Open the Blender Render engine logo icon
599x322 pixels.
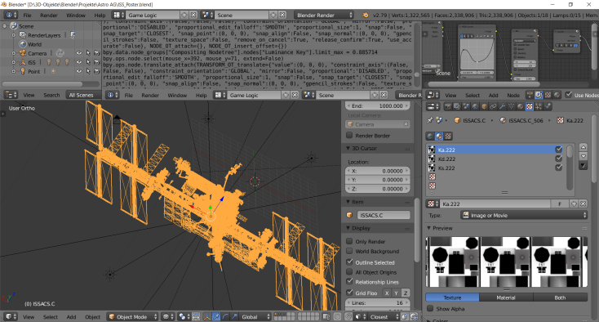[x=366, y=15]
